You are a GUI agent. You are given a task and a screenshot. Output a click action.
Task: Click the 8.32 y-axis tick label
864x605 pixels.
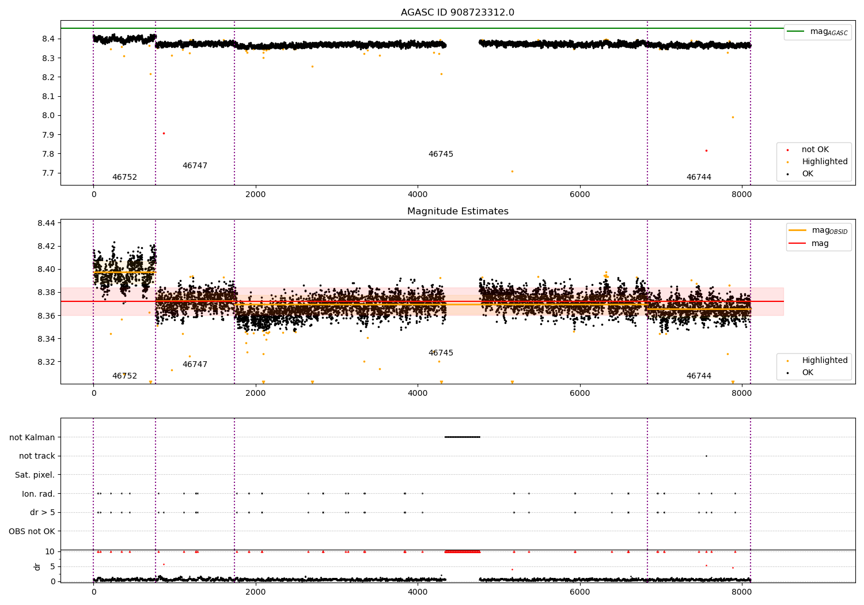coord(46,362)
